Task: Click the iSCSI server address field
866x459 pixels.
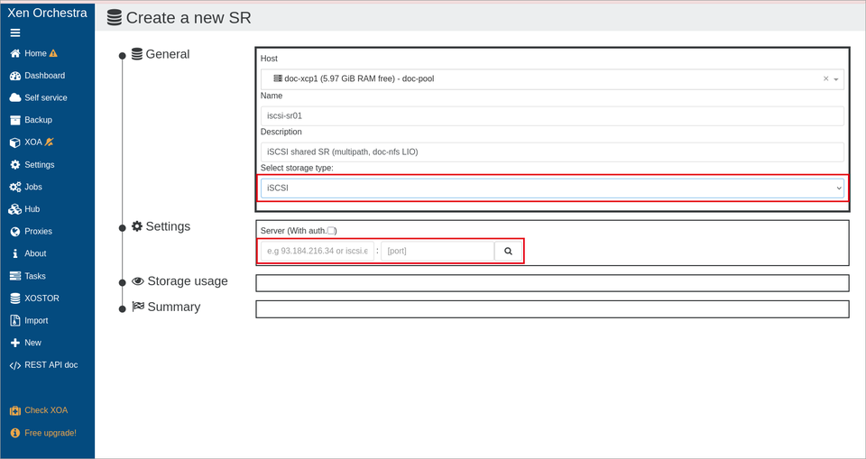Action: tap(318, 251)
